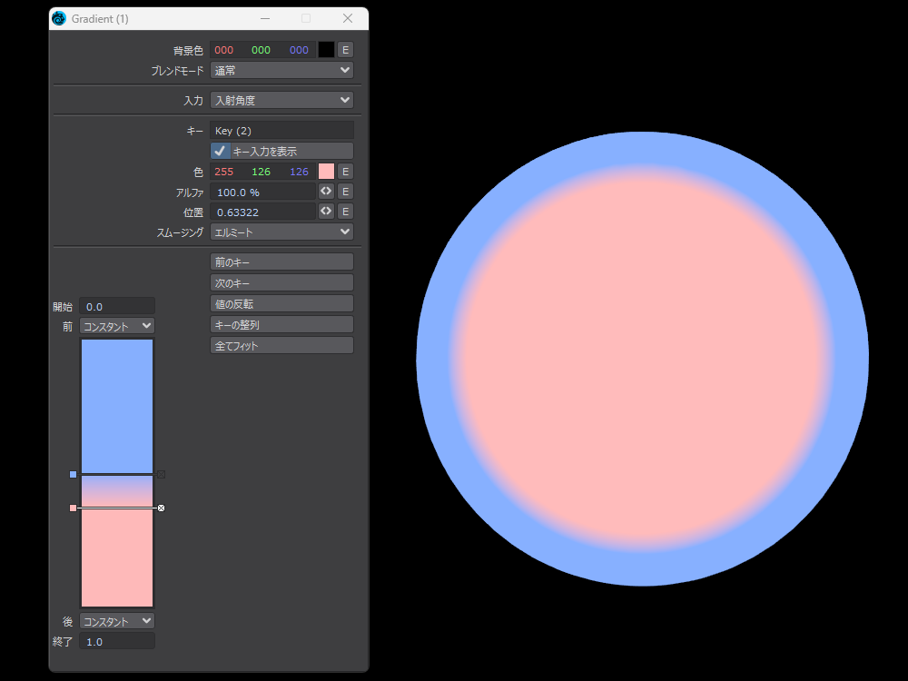Click the E envelope button for 位置
The image size is (908, 681).
[x=346, y=212]
